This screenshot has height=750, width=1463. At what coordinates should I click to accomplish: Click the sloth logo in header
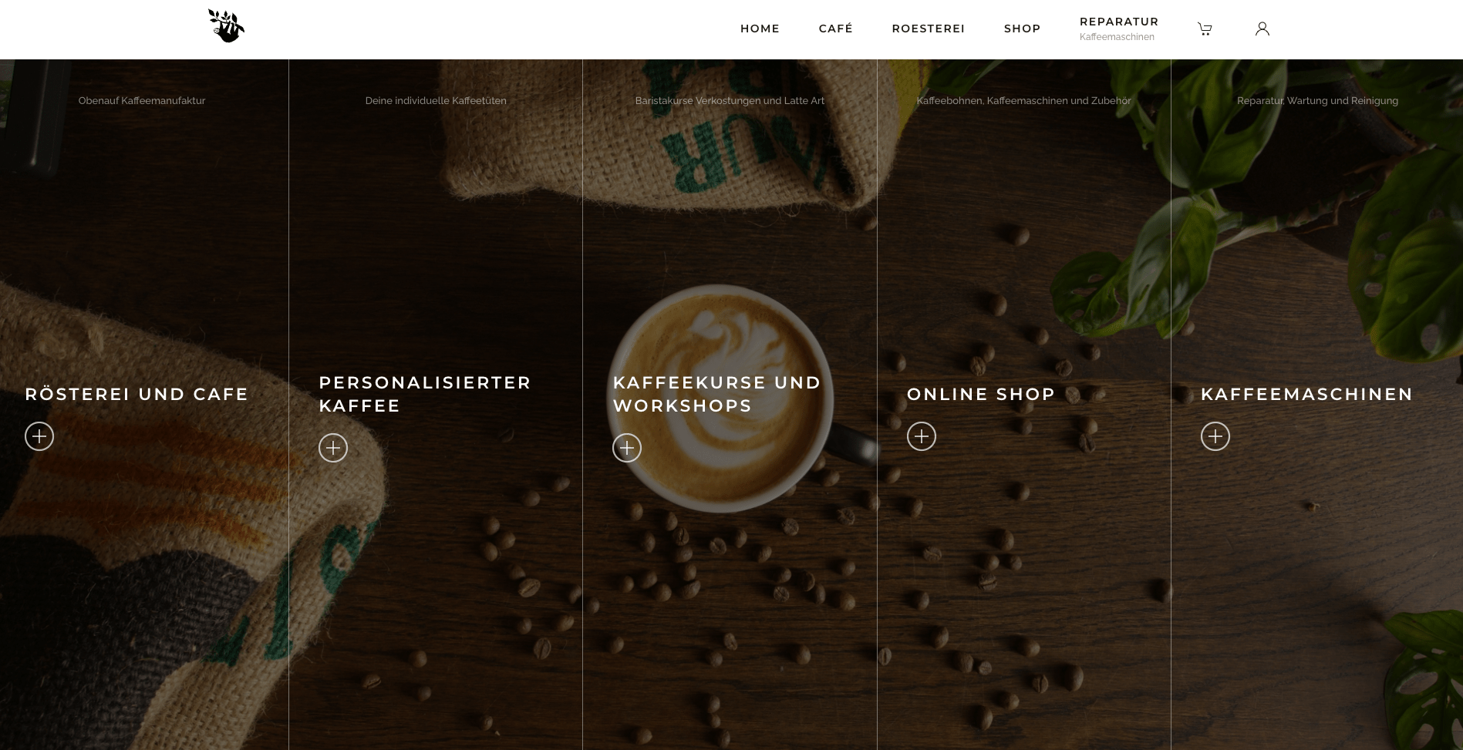(226, 25)
